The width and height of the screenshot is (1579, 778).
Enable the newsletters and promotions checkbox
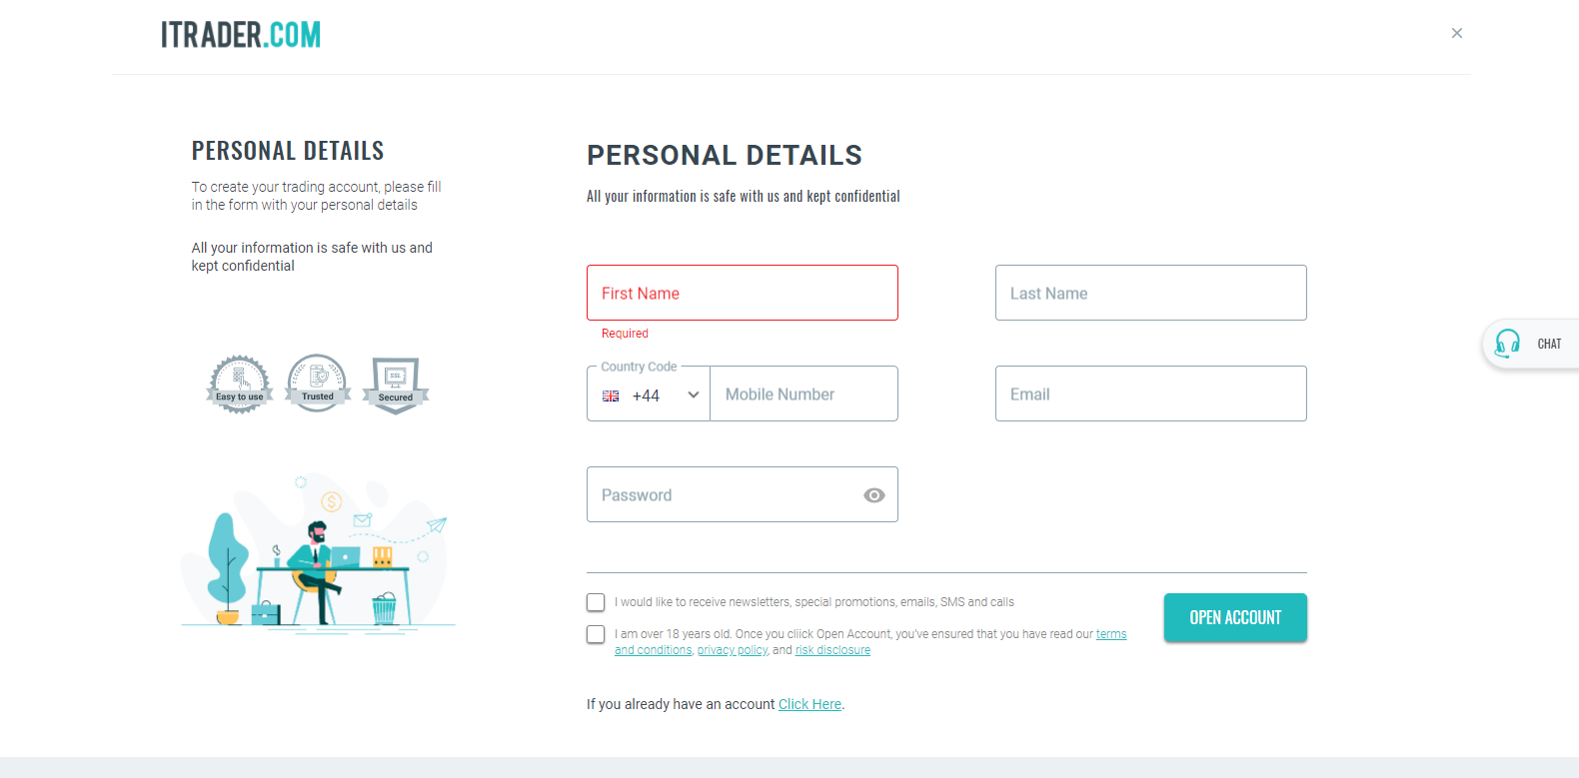596,602
